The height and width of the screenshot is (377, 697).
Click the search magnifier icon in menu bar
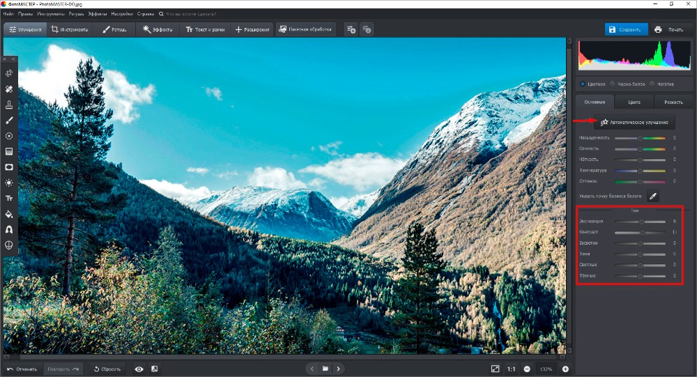coord(161,14)
